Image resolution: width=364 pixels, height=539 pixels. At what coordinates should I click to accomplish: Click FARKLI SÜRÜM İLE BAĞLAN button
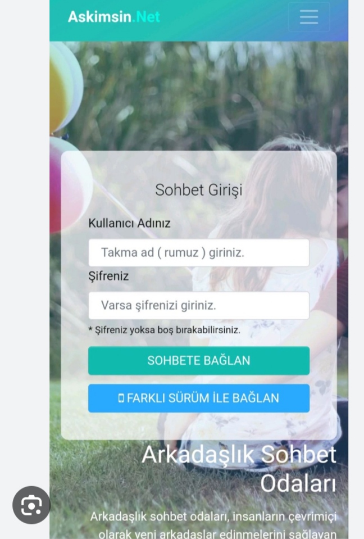click(199, 398)
